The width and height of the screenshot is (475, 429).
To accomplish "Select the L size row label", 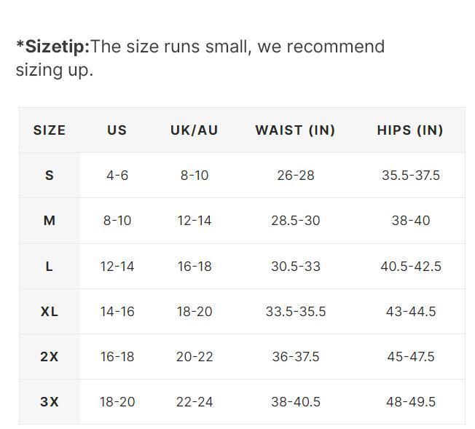I will 50,267.
